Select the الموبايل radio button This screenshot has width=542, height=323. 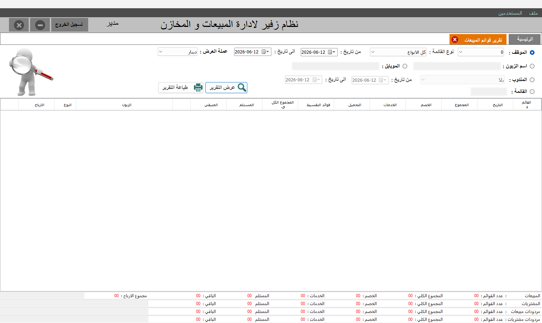(405, 66)
